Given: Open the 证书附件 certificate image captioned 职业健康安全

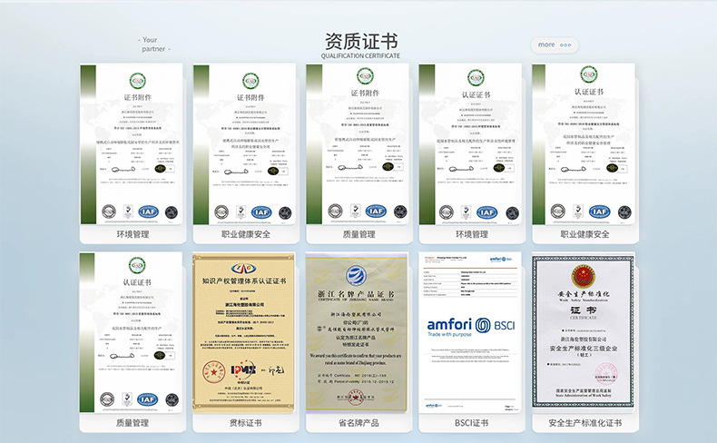Looking at the screenshot, I should [244, 144].
